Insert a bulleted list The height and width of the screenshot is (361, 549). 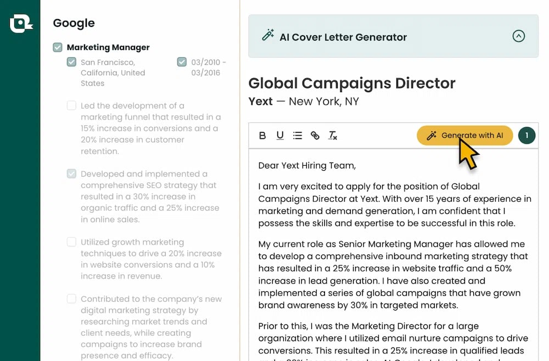pyautogui.click(x=297, y=136)
